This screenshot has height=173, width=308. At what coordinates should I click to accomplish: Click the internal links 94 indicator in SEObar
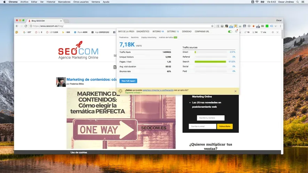255,32
